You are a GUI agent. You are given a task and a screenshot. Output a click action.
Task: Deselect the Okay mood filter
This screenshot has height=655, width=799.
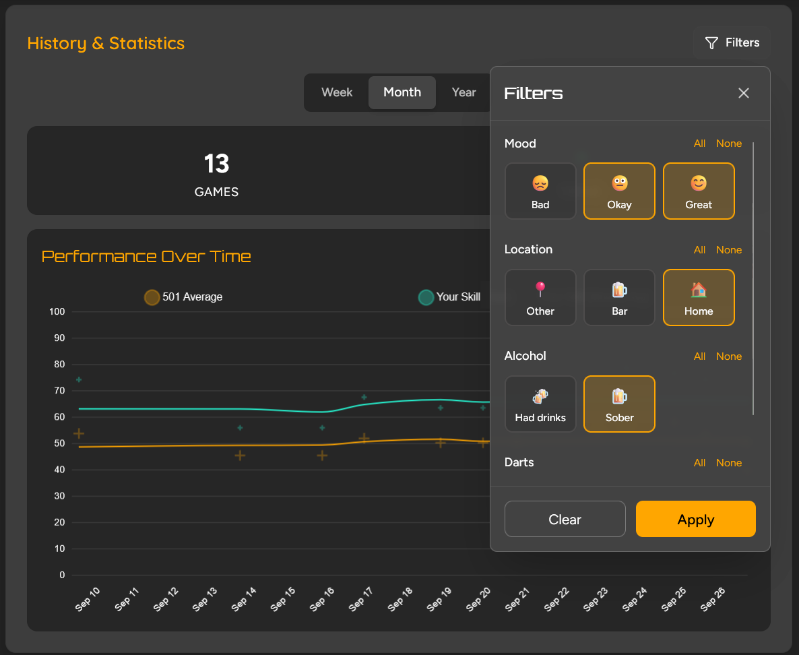click(619, 191)
